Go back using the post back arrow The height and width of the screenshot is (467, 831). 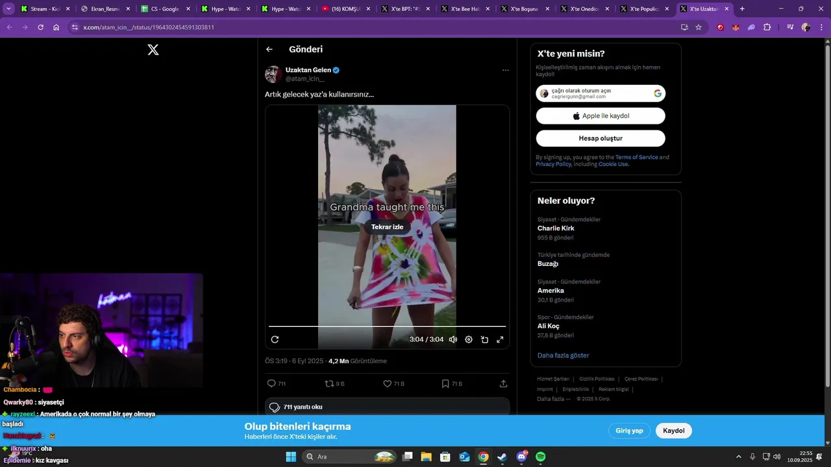click(x=269, y=49)
